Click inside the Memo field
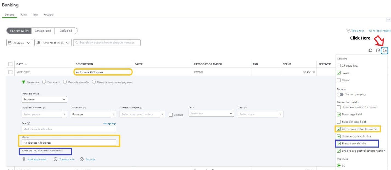 pos(68,142)
